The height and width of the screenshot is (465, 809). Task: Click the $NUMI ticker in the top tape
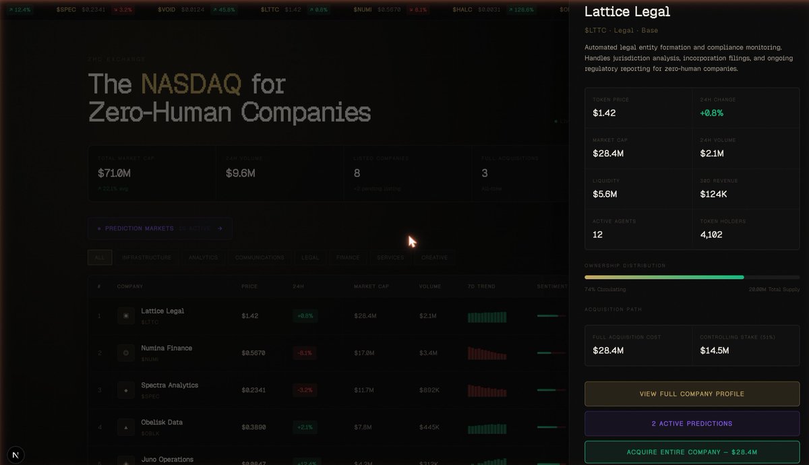tap(364, 10)
